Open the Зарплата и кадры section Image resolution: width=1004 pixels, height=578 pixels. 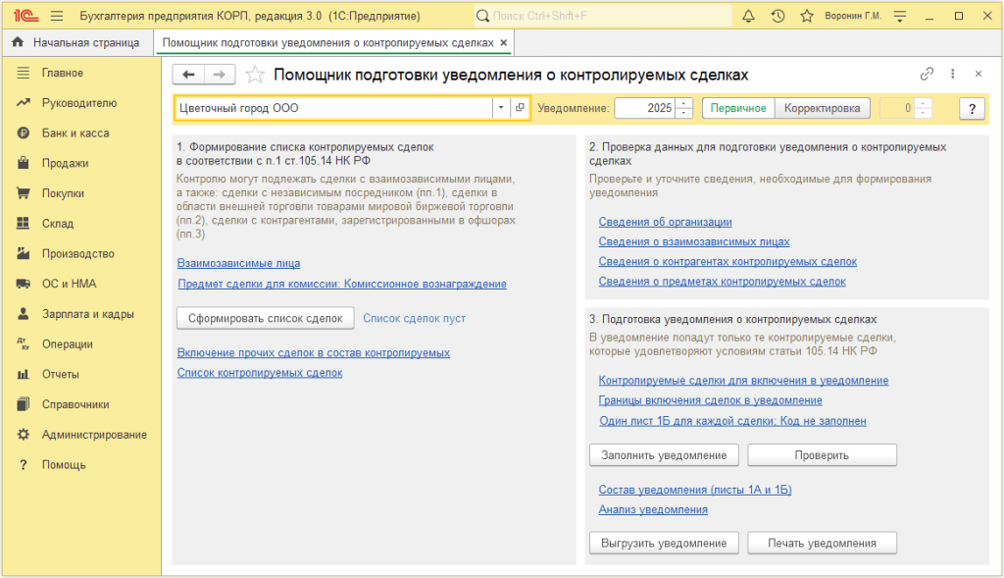pyautogui.click(x=87, y=314)
